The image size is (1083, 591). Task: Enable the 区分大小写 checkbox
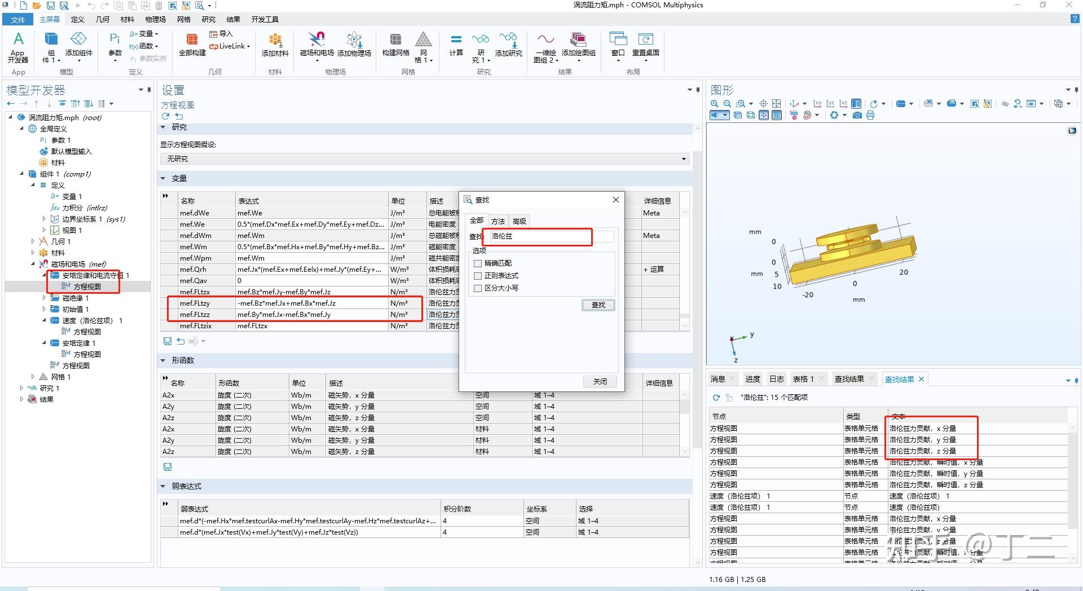478,288
